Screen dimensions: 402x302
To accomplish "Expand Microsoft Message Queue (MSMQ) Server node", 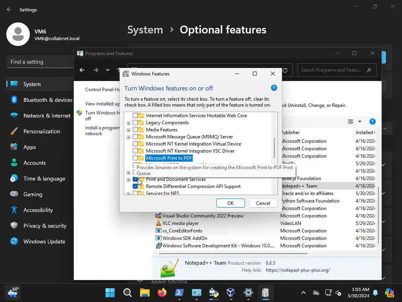I will point(128,137).
